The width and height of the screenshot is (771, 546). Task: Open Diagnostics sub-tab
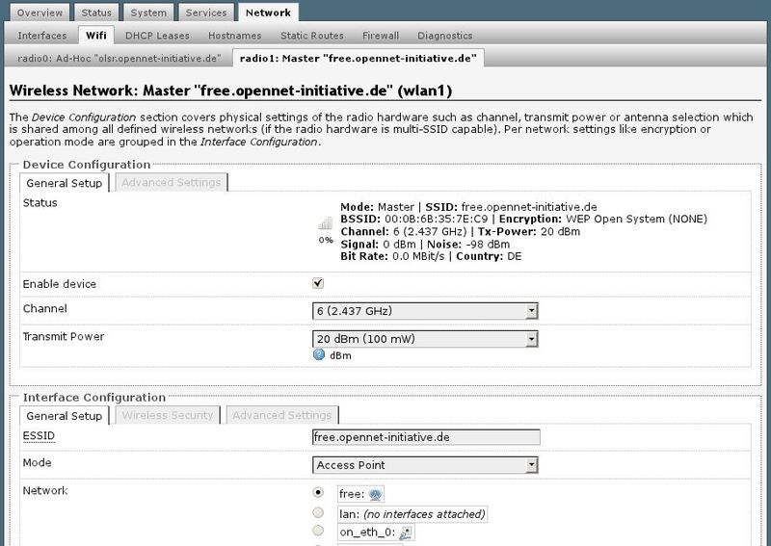(445, 36)
